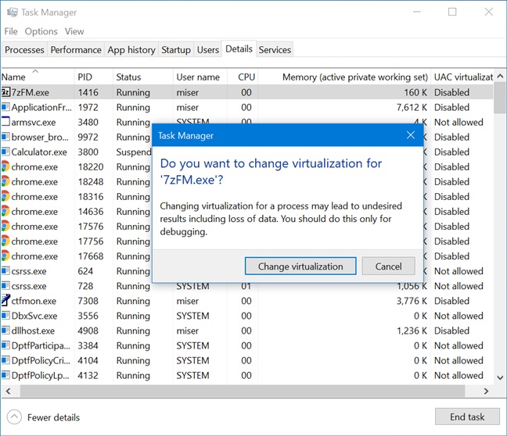Click the ctfmon.exe pen icon

[5, 301]
